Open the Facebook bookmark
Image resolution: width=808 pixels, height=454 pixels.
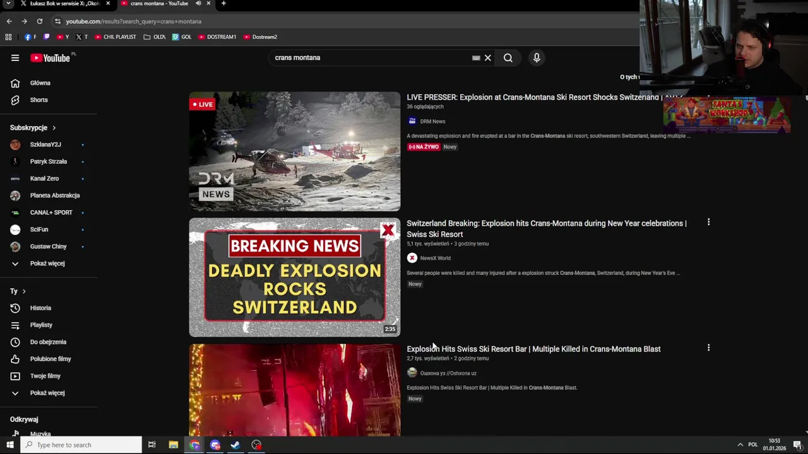coord(30,37)
